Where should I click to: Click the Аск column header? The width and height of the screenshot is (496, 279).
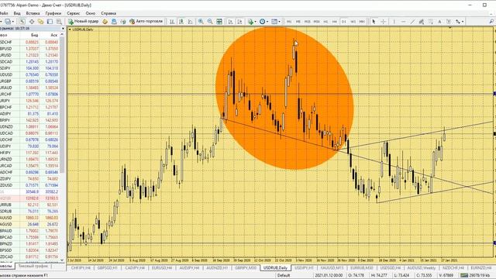coord(54,35)
